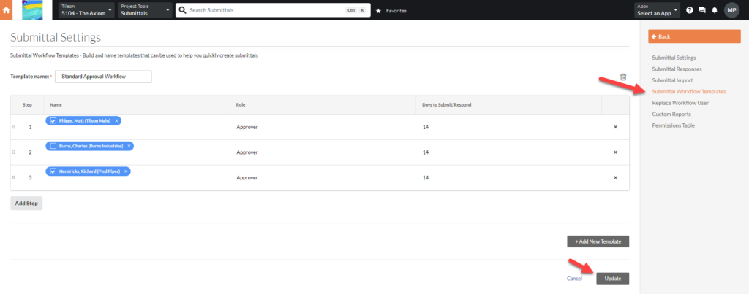Open the help question mark icon
749x294 pixels.
click(689, 10)
